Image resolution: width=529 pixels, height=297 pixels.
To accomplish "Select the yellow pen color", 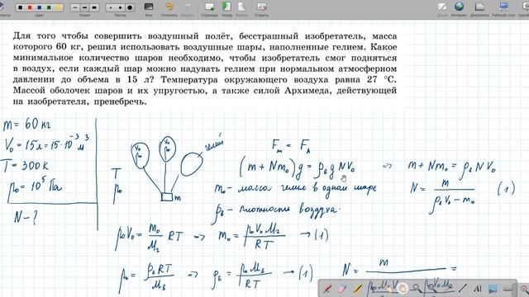I will coord(59,7).
